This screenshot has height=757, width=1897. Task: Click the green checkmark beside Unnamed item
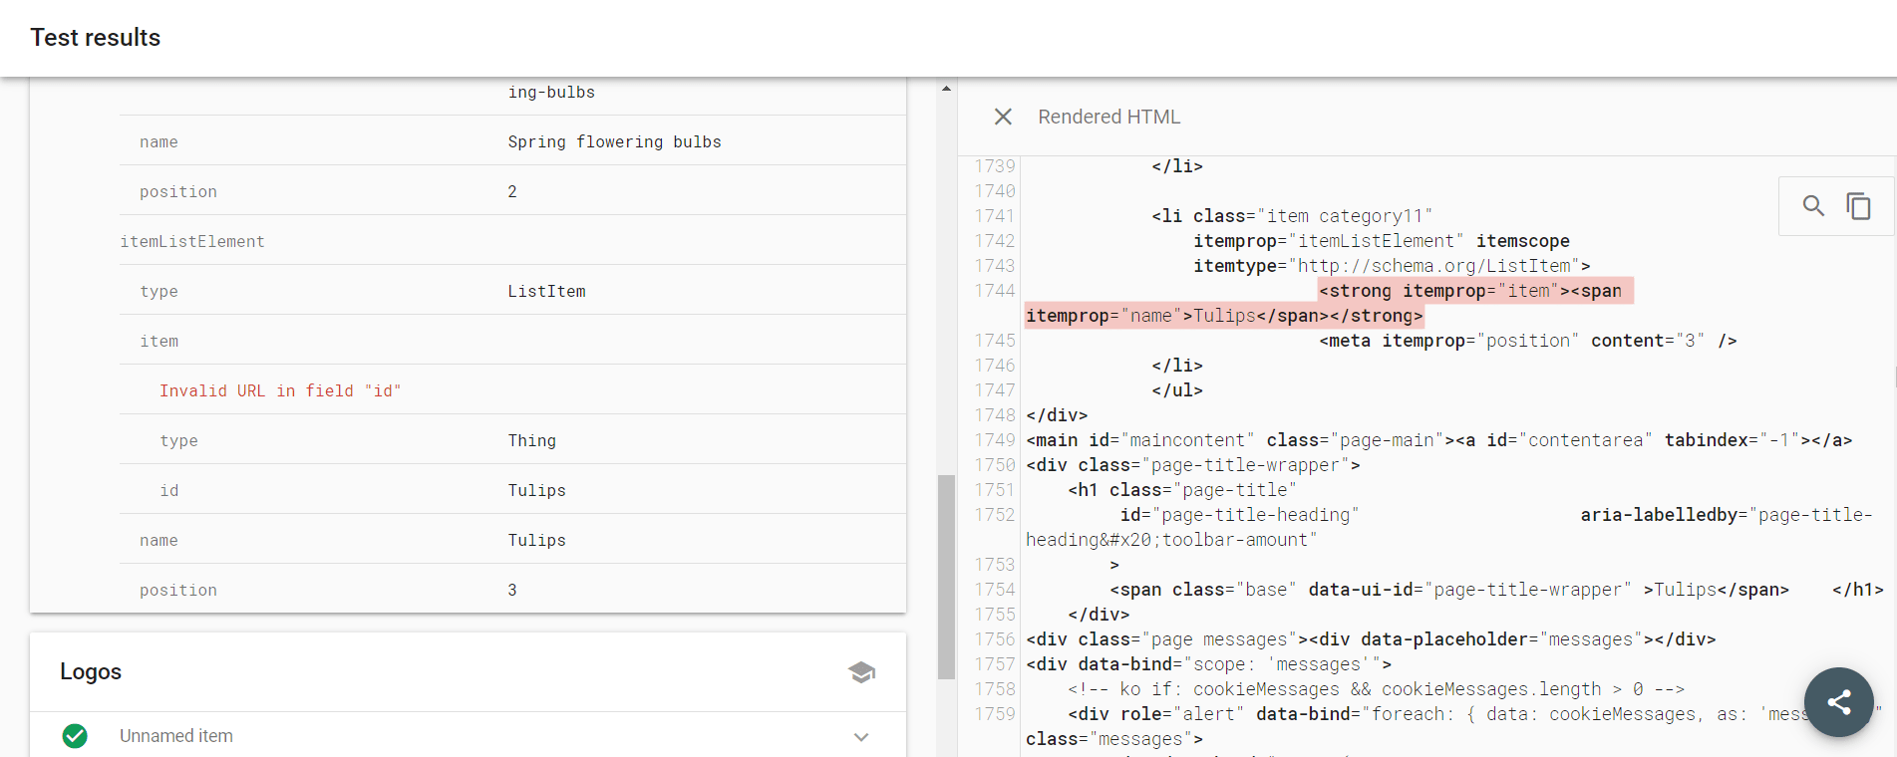tap(75, 736)
